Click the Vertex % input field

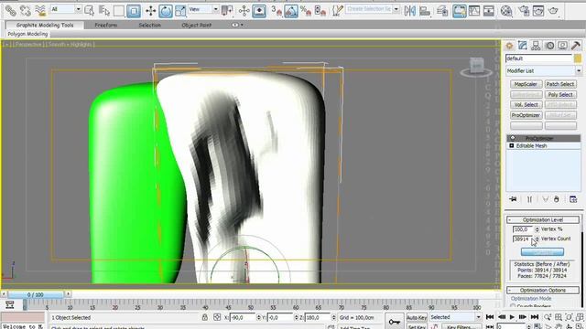coord(524,229)
